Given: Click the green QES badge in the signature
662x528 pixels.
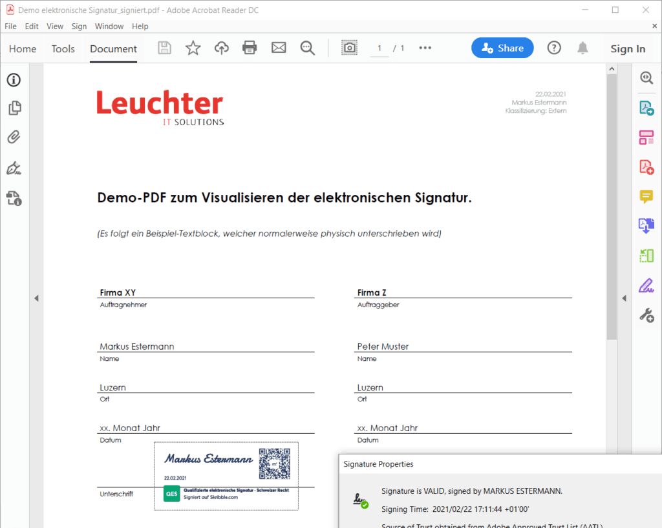Looking at the screenshot, I should pos(172,493).
